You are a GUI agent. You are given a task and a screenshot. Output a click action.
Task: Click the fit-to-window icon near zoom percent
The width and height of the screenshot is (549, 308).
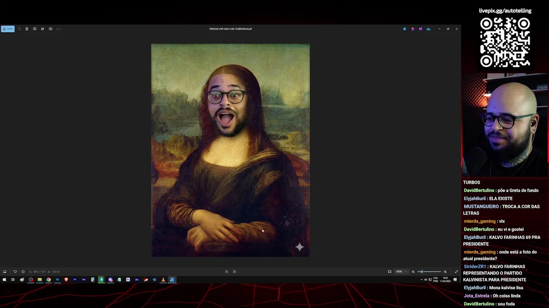pyautogui.click(x=389, y=272)
